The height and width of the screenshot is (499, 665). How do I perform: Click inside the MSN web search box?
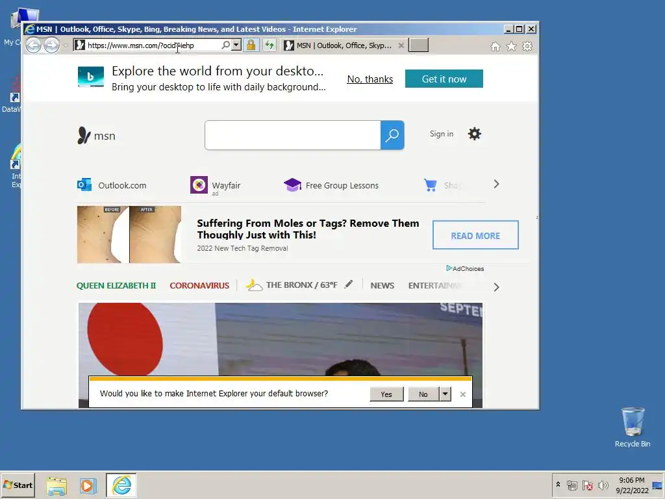pos(293,135)
